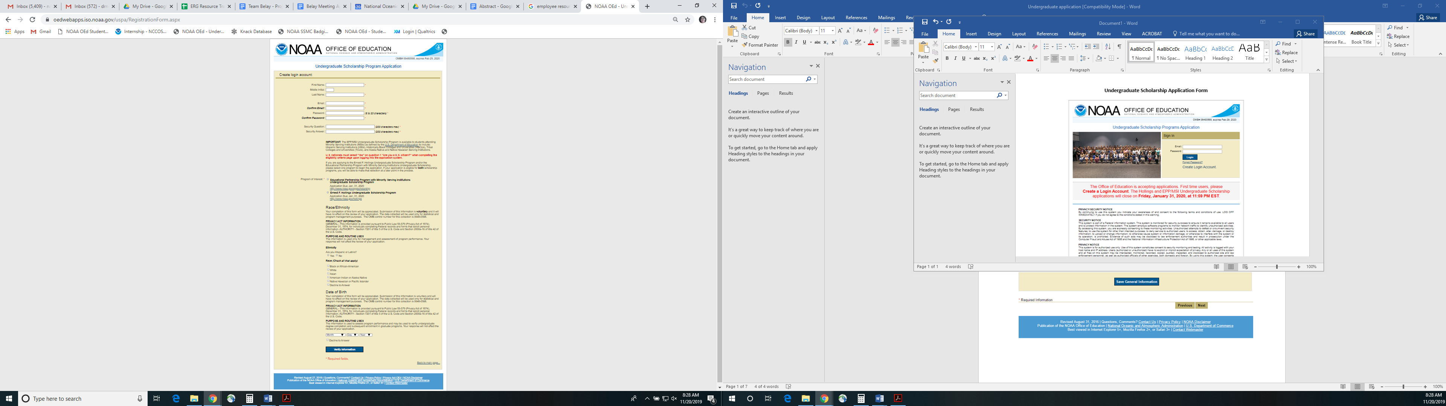
Task: Click the First Name input field
Action: click(345, 85)
